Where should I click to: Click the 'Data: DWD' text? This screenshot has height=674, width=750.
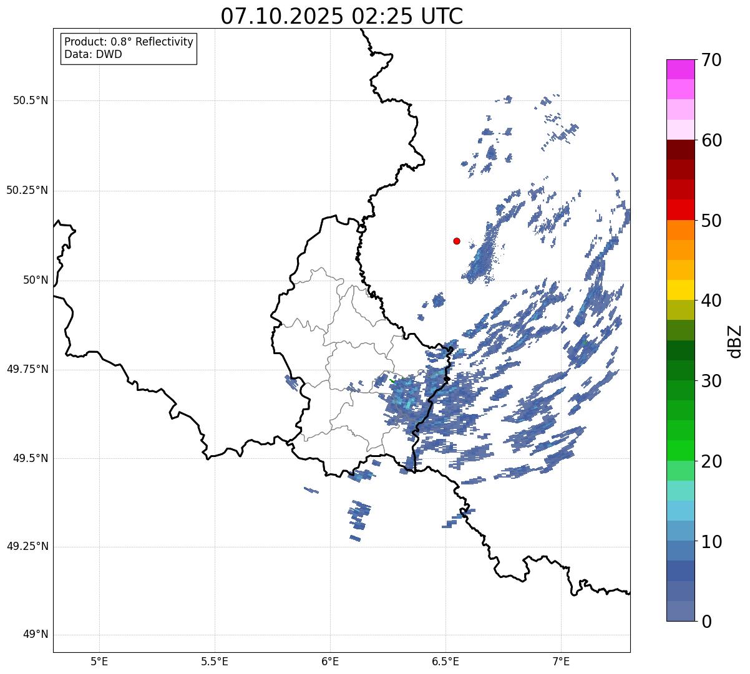pyautogui.click(x=93, y=54)
